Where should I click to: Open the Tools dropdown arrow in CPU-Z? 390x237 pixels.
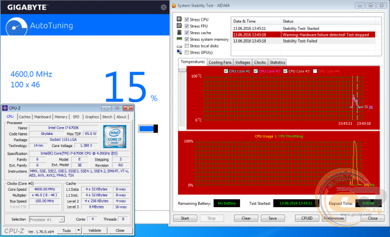tap(79, 230)
